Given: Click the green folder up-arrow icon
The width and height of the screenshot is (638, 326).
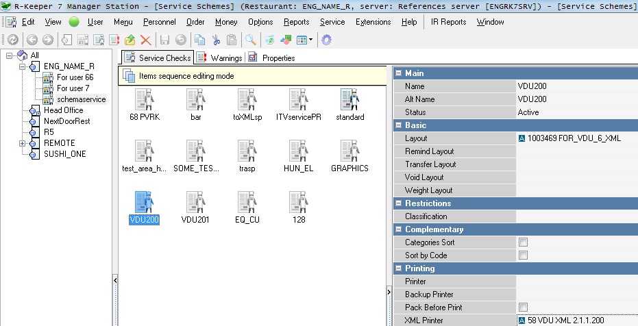Looking at the screenshot, I should [x=130, y=40].
